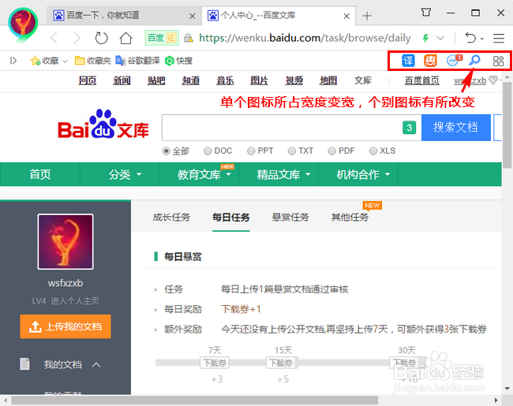Click the browser avatar logo icon
The image size is (513, 406).
[x=23, y=24]
